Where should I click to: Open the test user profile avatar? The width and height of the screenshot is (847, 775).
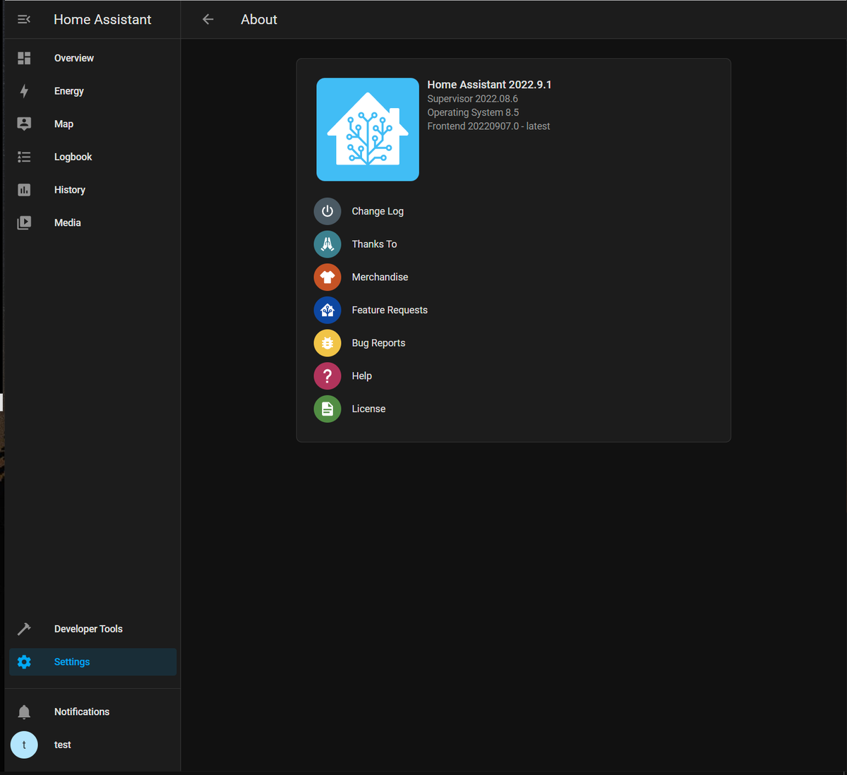(24, 745)
